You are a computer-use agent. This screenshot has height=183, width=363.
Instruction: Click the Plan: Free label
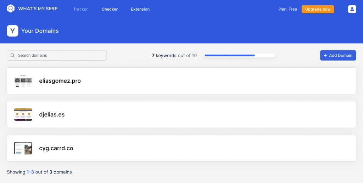coord(287,9)
